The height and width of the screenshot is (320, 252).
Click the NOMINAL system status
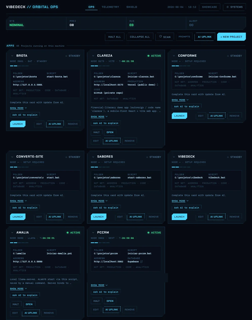(17, 25)
